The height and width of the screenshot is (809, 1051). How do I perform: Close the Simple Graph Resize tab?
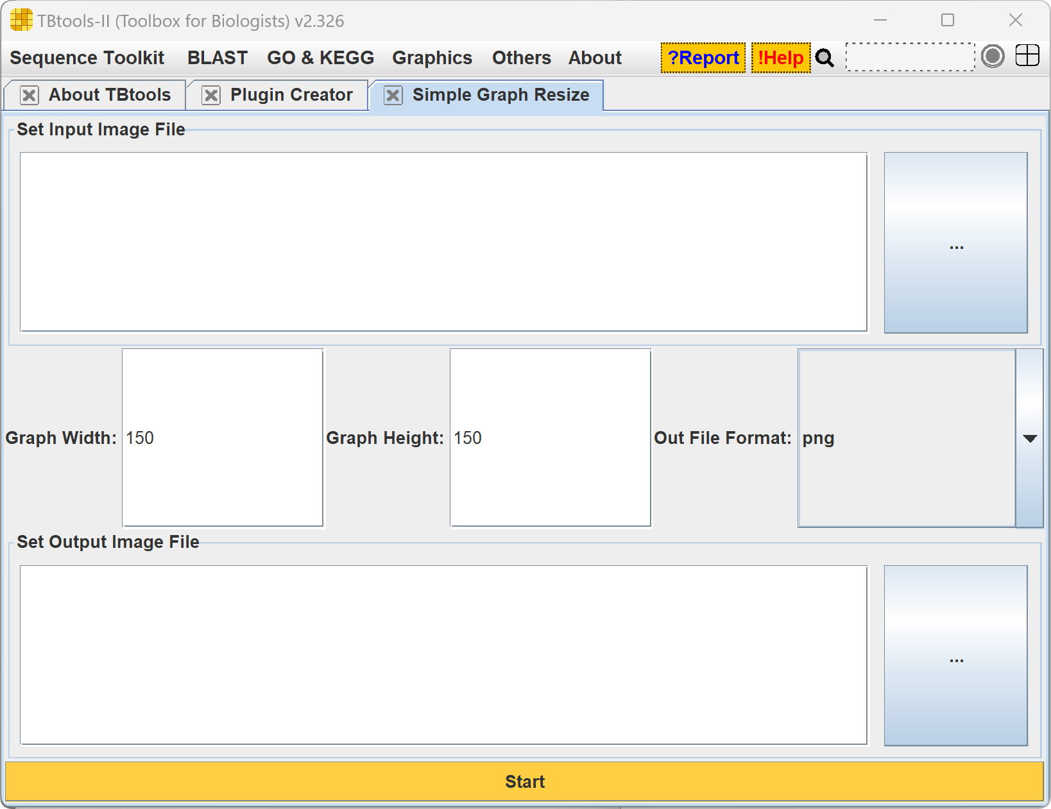[x=393, y=96]
